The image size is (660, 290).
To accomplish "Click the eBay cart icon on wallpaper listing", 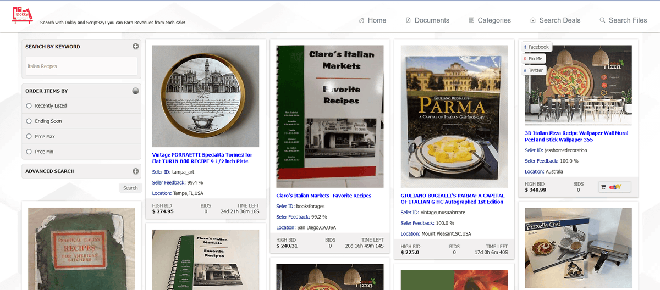I will point(615,187).
